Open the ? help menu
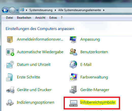Image resolution: width=132 pixels, height=111 pixels. coord(62,18)
